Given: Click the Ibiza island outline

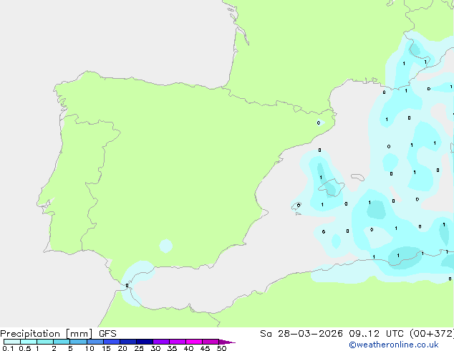Looking at the screenshot, I should click(296, 206).
